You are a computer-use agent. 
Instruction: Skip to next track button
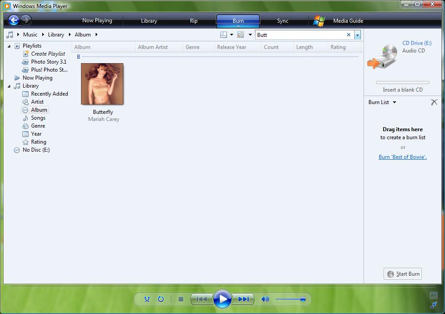point(243,299)
